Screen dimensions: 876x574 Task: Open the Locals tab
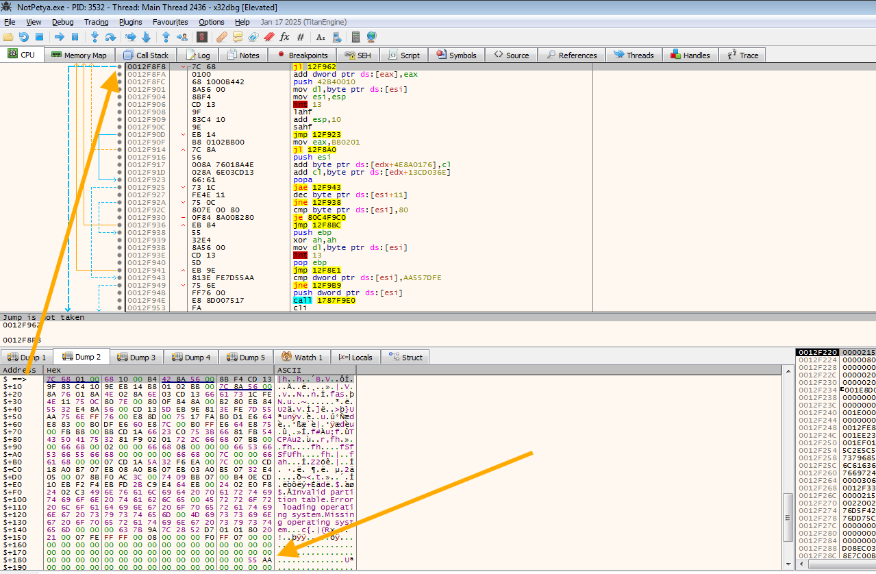point(355,357)
